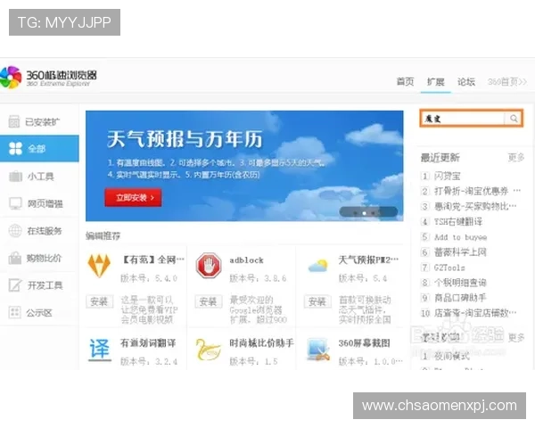Open 商品口碑助手 list item
This screenshot has height=428, width=535.
[x=460, y=298]
